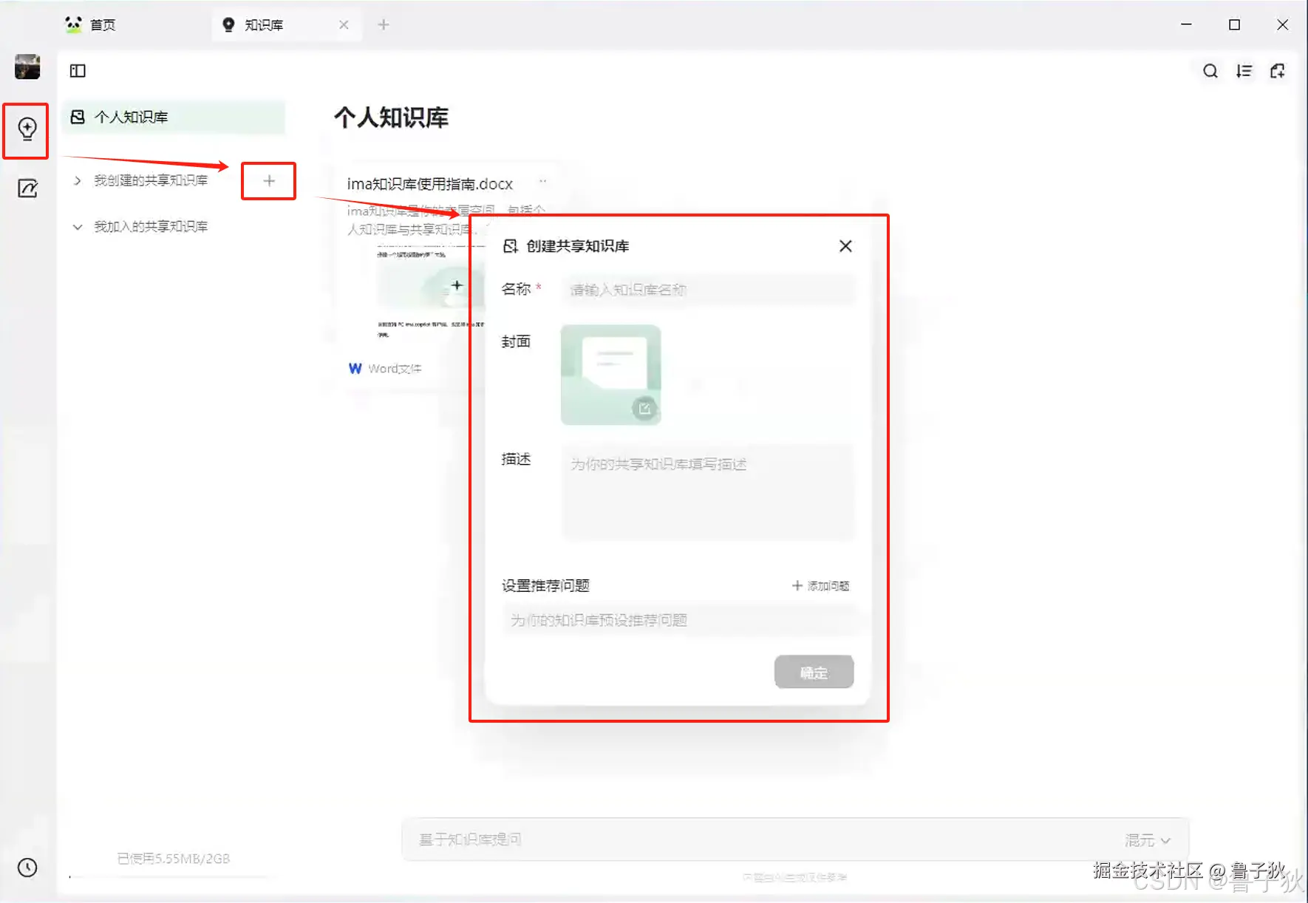Collapse 我加入的共享知识库 section
Viewport: 1308px width, 903px height.
coord(78,226)
